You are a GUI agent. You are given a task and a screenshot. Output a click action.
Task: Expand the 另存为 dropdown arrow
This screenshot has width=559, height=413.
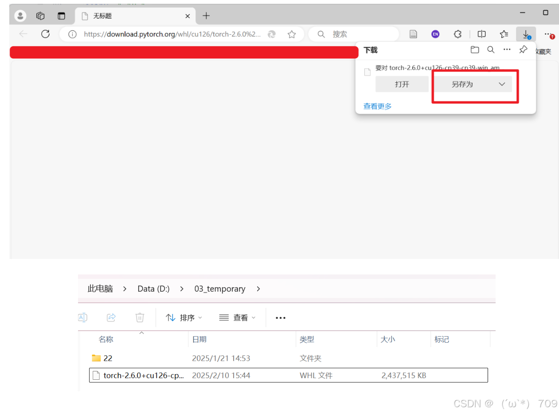click(x=502, y=84)
